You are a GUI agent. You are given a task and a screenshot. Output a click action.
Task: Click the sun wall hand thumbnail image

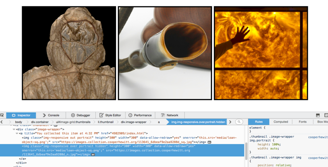(261, 53)
